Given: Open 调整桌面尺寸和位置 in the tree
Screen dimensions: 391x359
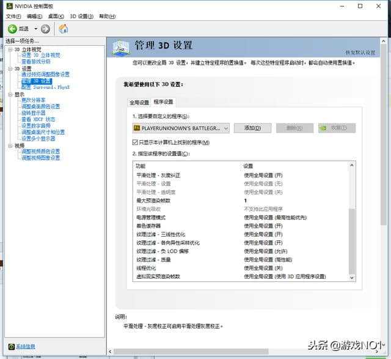Looking at the screenshot, I should point(43,132).
